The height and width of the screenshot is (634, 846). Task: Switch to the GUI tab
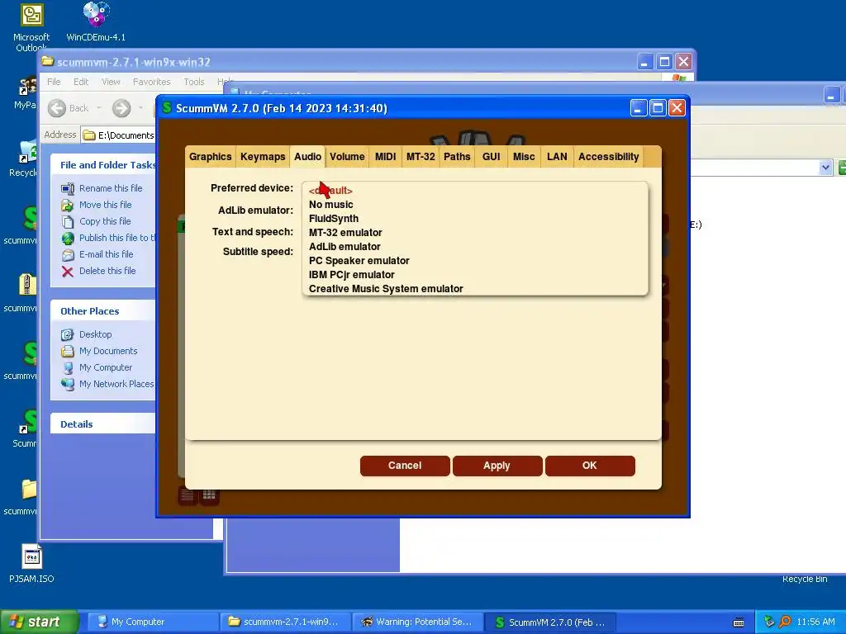pyautogui.click(x=491, y=156)
